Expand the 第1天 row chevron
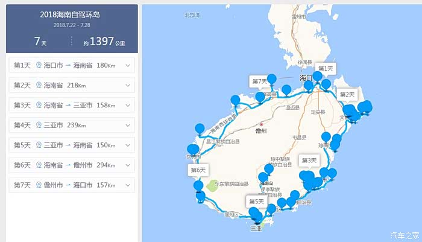 pos(128,66)
